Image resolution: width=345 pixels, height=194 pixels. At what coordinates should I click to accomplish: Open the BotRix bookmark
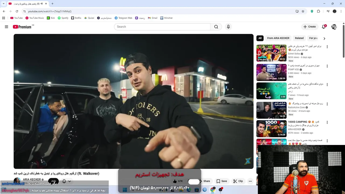76,18
